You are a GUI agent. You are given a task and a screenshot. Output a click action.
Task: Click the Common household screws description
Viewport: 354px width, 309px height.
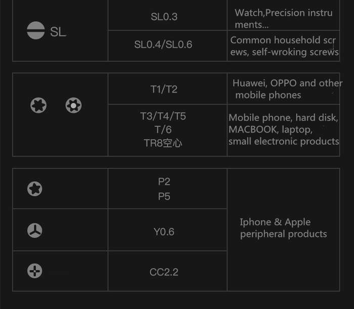point(284,46)
